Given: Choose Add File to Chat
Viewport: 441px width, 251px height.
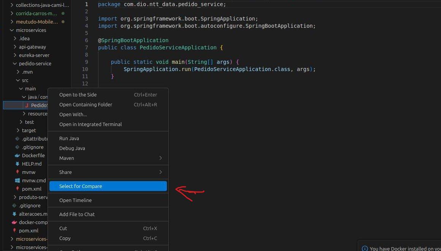Looking at the screenshot, I should pos(108,214).
